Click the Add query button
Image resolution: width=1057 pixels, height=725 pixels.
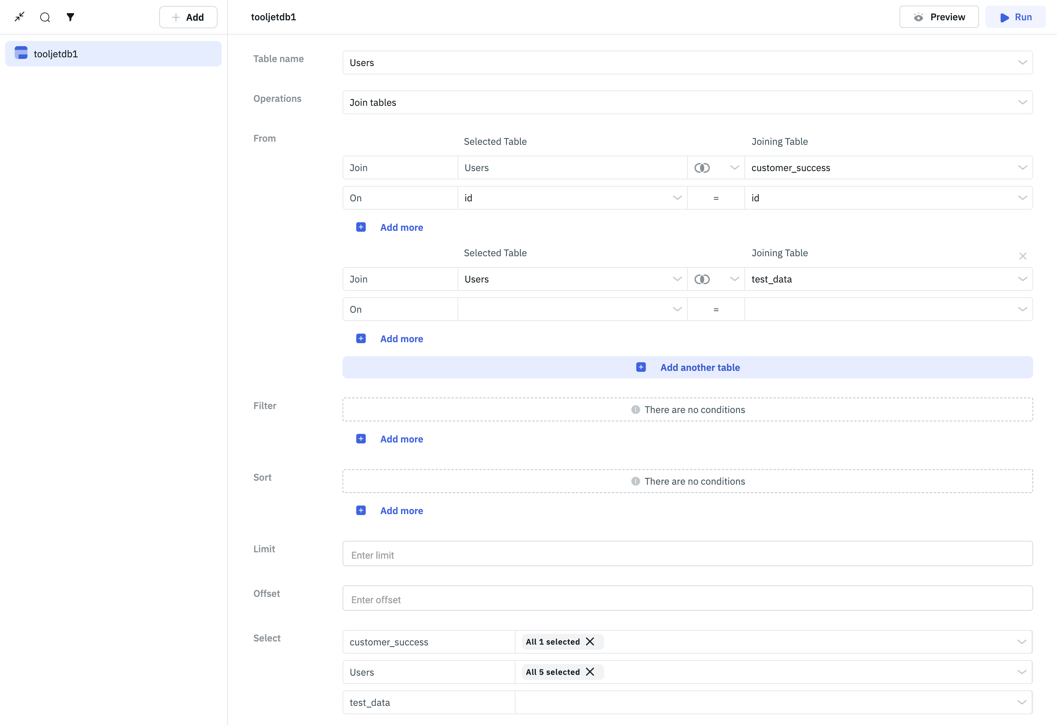[x=188, y=17]
